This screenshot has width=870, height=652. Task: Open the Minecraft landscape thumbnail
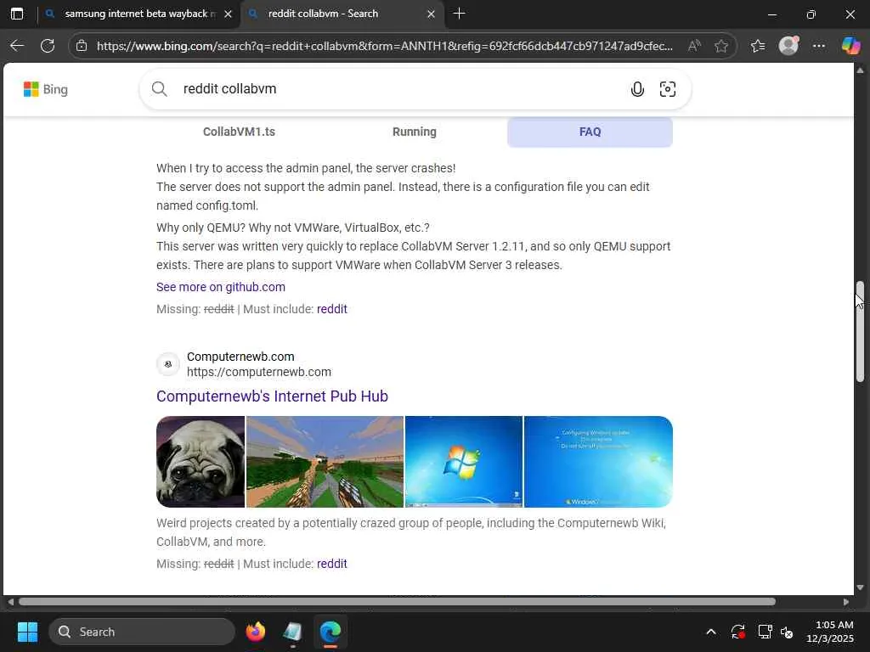click(325, 462)
